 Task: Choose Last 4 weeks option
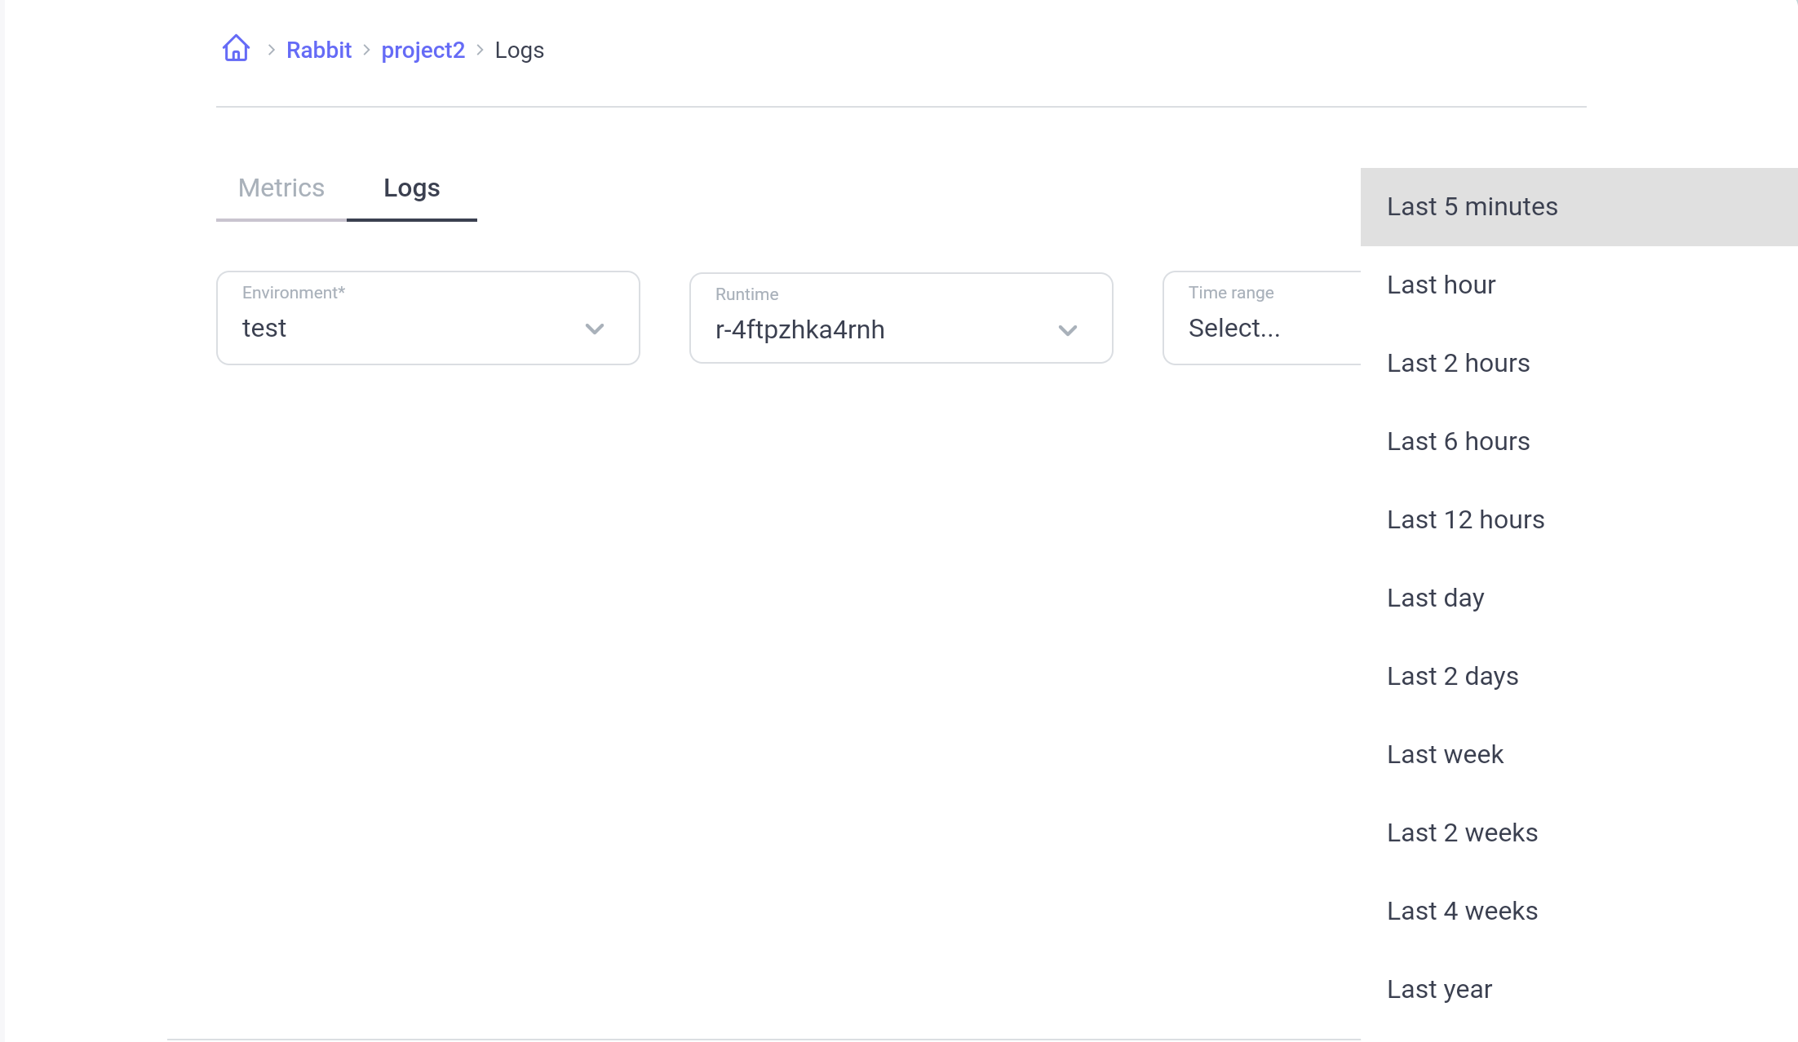point(1462,911)
